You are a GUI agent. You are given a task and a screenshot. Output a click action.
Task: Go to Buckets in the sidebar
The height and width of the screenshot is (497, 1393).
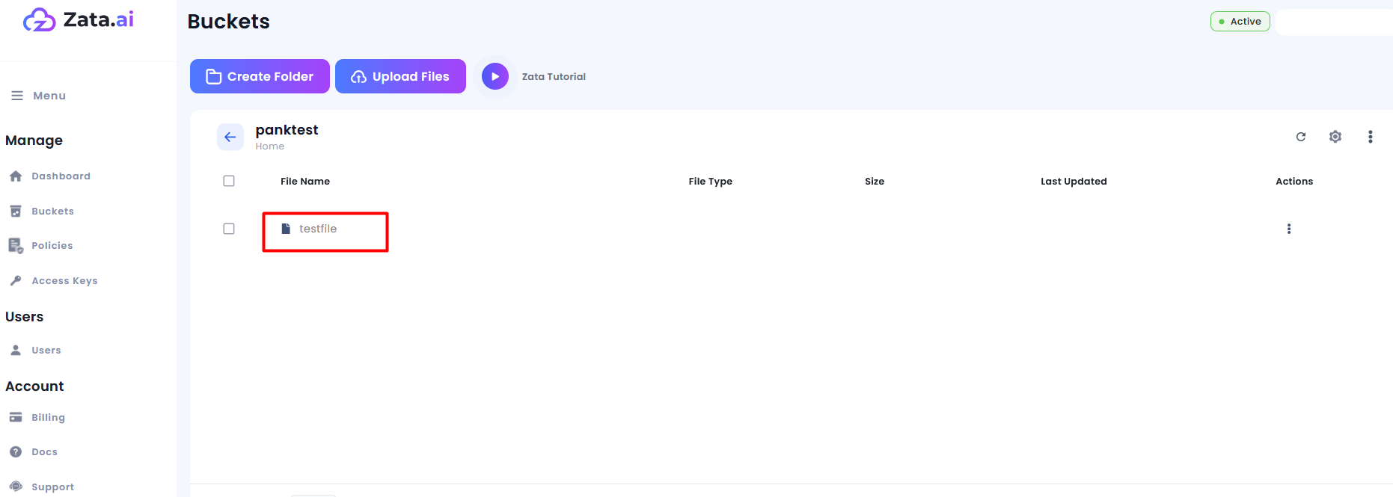pos(52,212)
